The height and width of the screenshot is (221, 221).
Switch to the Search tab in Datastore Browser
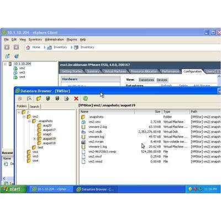click(34, 107)
